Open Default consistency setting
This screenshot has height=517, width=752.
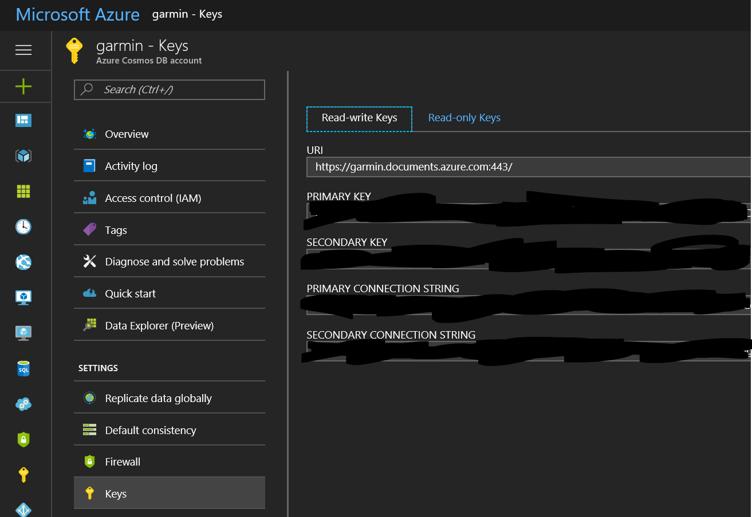click(x=170, y=430)
